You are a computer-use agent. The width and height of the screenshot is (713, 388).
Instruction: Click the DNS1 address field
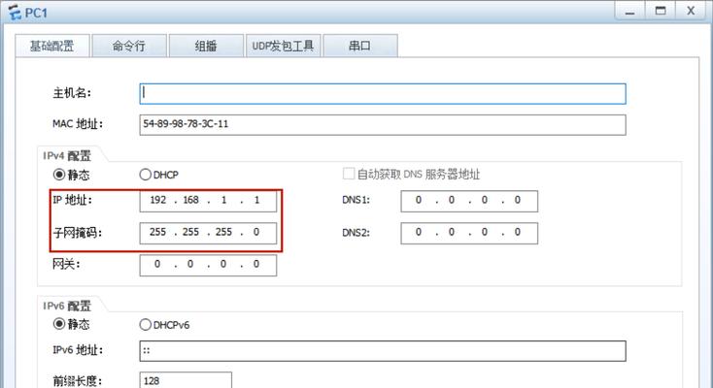tap(469, 201)
